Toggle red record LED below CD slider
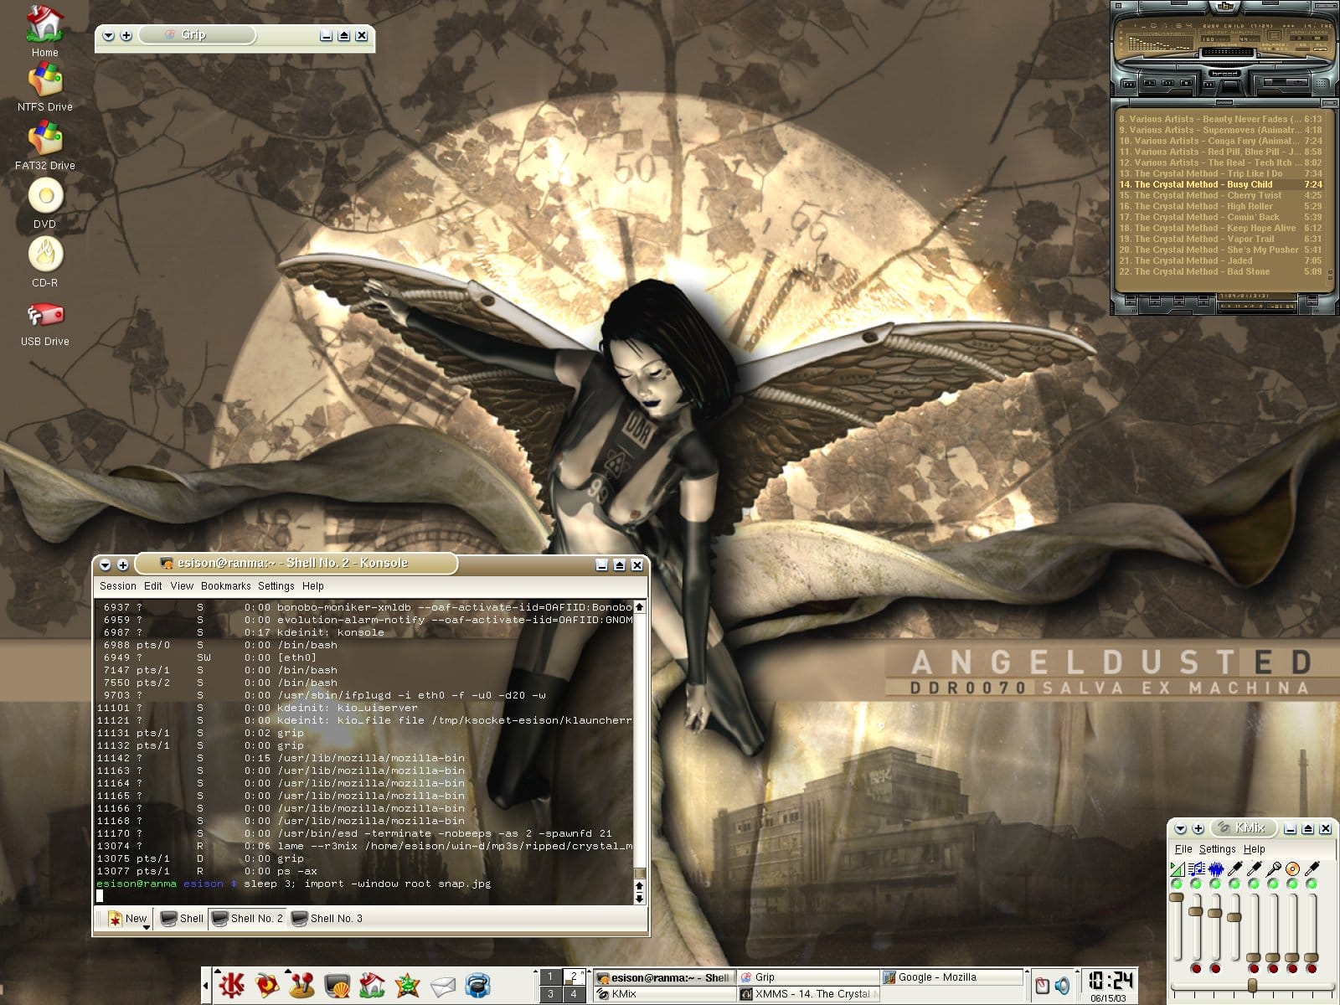The height and width of the screenshot is (1005, 1340). point(1292,968)
